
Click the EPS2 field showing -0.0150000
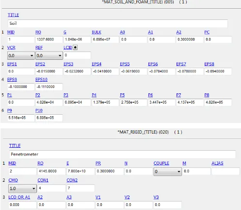coord(49,71)
